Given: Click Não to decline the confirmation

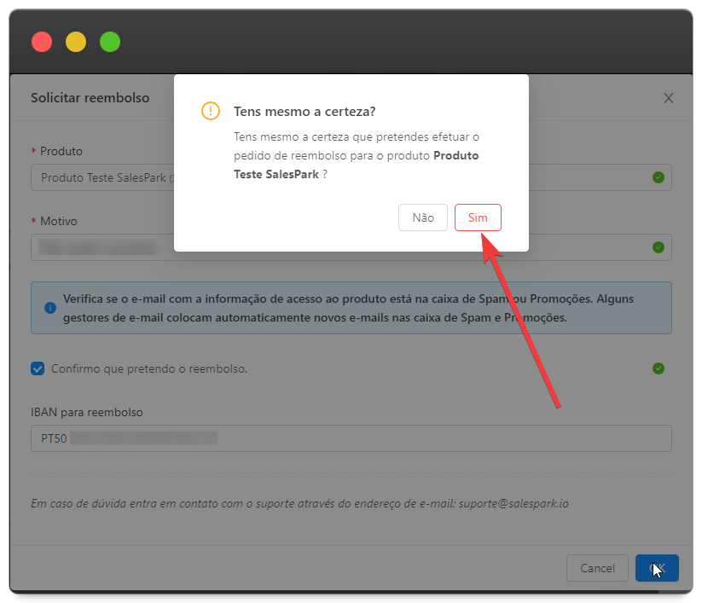Looking at the screenshot, I should [x=423, y=217].
